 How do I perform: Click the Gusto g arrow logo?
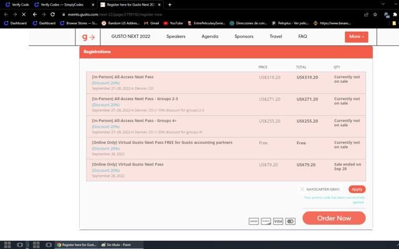point(88,37)
